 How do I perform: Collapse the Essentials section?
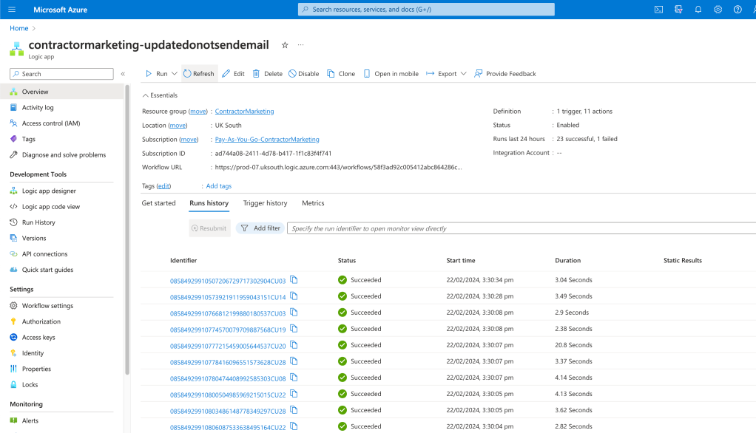pos(160,95)
